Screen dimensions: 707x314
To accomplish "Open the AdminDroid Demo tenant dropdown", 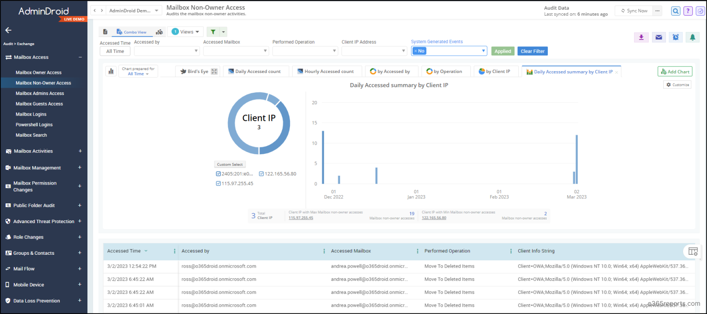I will click(134, 11).
